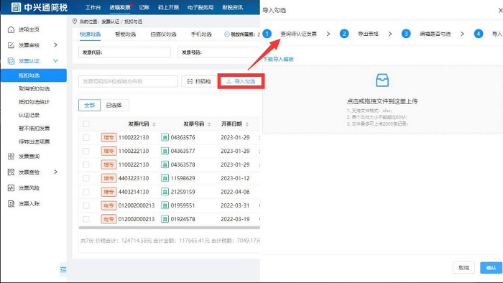The image size is (503, 283).
Task: Expand the 发票查验 submenu chevron
Action: pyautogui.click(x=55, y=172)
